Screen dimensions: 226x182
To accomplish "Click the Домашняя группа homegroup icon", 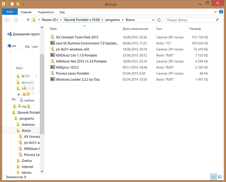I will click(x=9, y=34).
